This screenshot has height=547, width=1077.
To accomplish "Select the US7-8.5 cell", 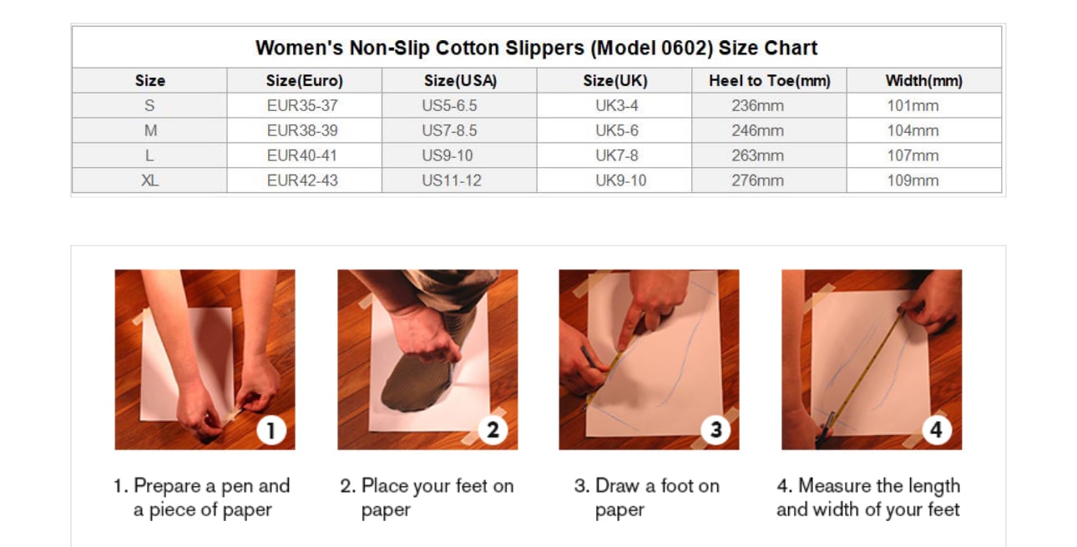I will tap(449, 131).
